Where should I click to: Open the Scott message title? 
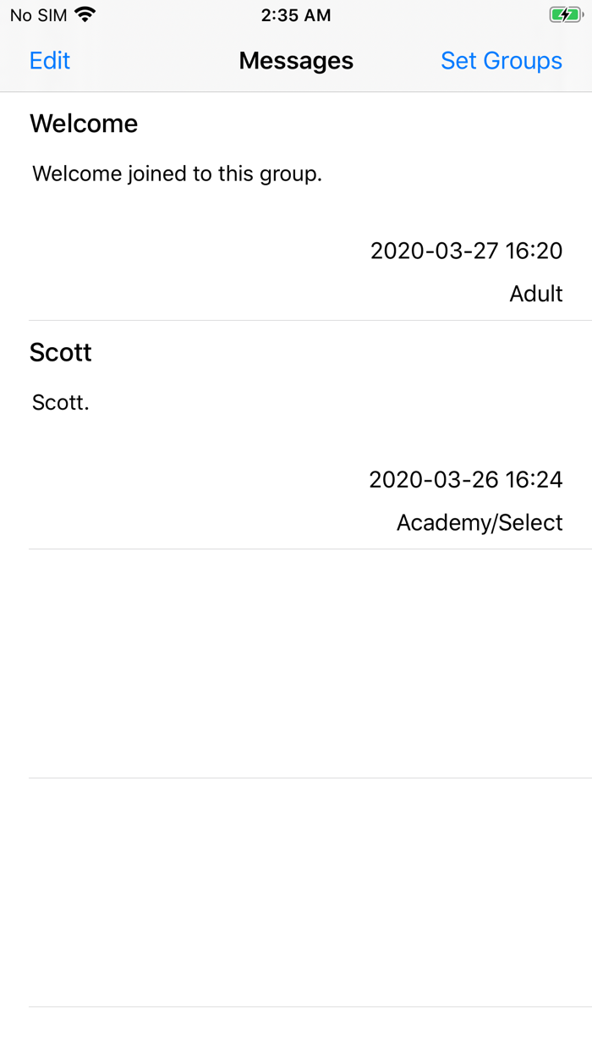click(x=61, y=352)
